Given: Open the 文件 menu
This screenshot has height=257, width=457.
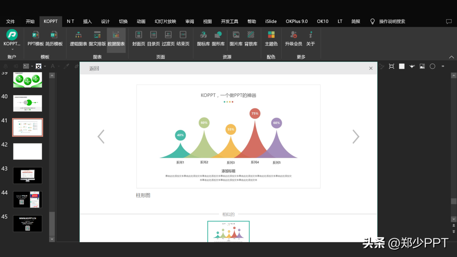Looking at the screenshot, I should coord(10,21).
